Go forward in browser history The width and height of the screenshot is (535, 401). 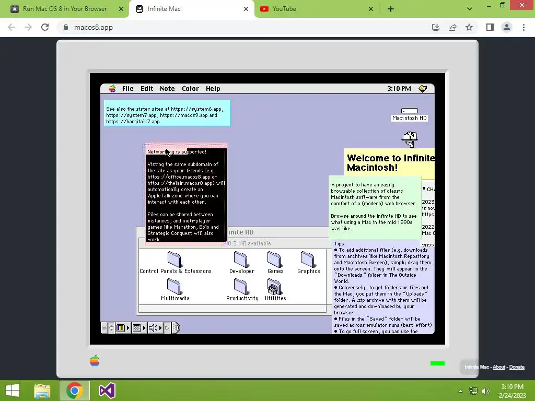[x=28, y=27]
